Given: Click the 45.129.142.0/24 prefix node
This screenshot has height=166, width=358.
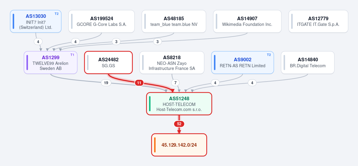Looking at the screenshot, I should [179, 145].
